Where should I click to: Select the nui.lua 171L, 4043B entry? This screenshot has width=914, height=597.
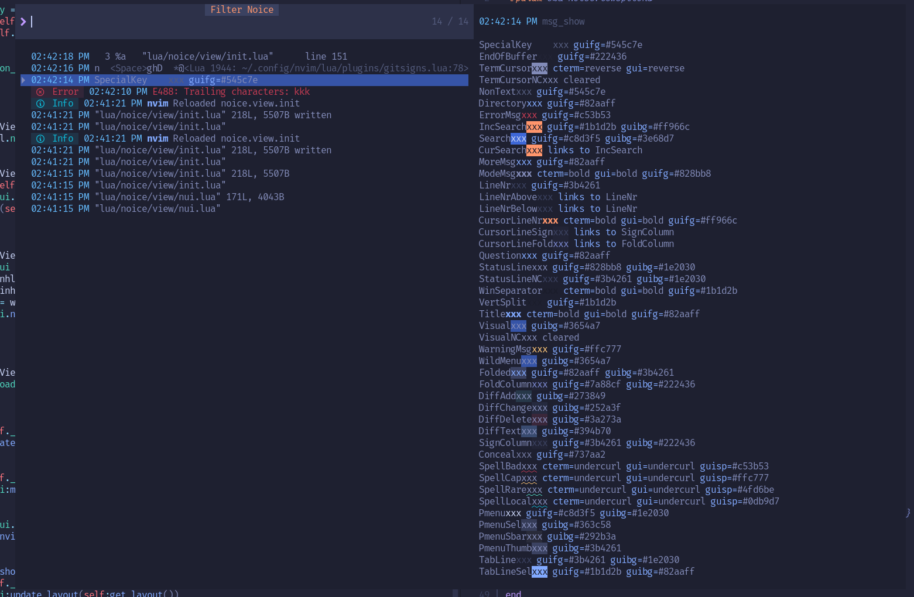coord(158,197)
